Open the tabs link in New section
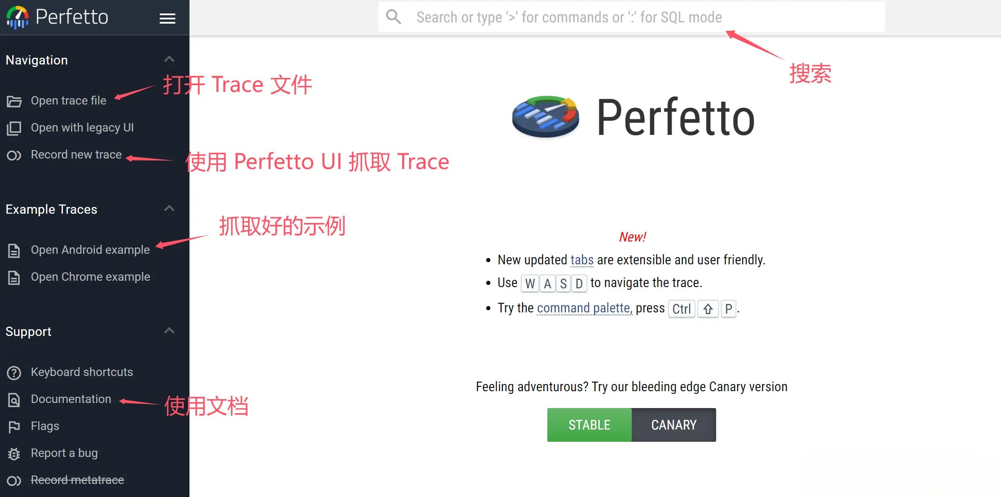This screenshot has height=497, width=1001. click(582, 260)
